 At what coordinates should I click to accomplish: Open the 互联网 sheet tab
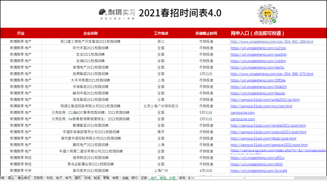(x=38, y=178)
